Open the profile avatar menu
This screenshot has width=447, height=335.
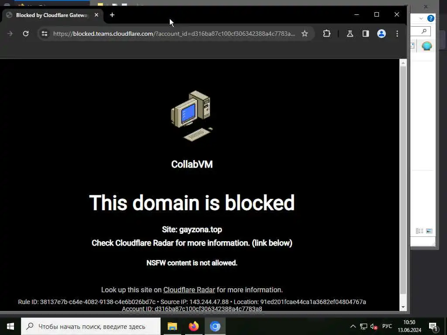382,34
